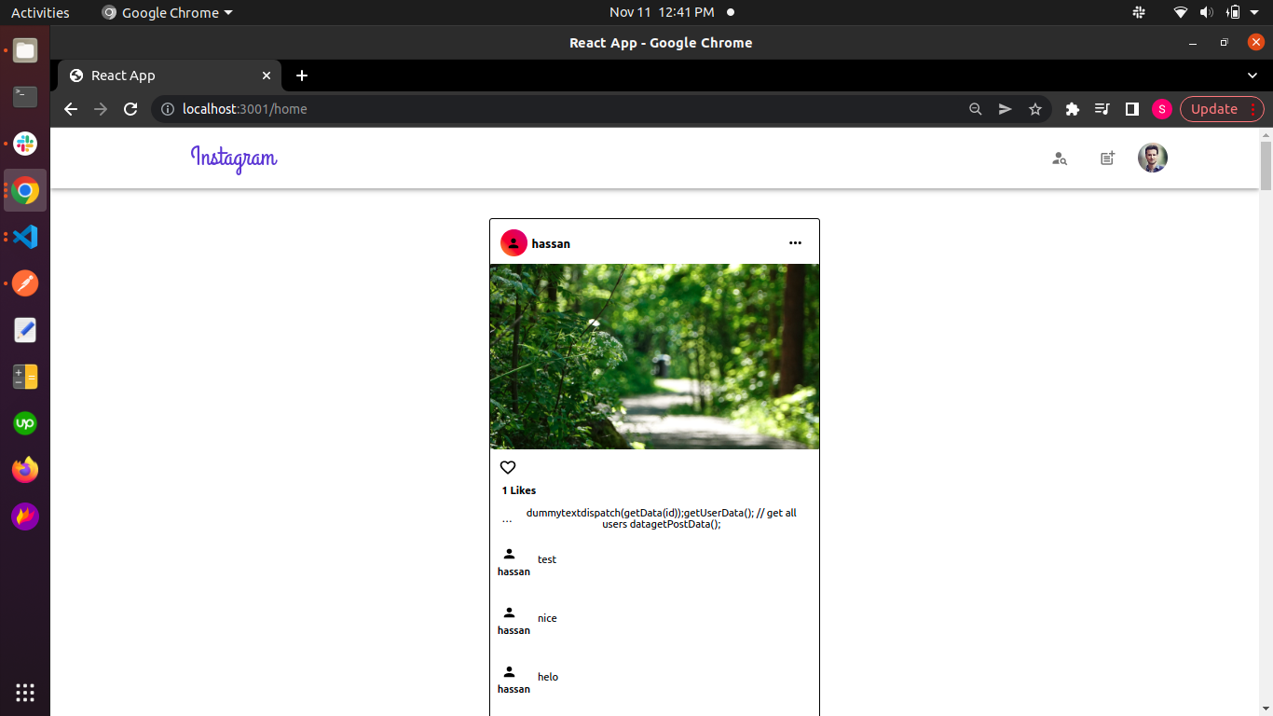Click the red Update button in Chrome
This screenshot has height=716, width=1273.
[1222, 109]
